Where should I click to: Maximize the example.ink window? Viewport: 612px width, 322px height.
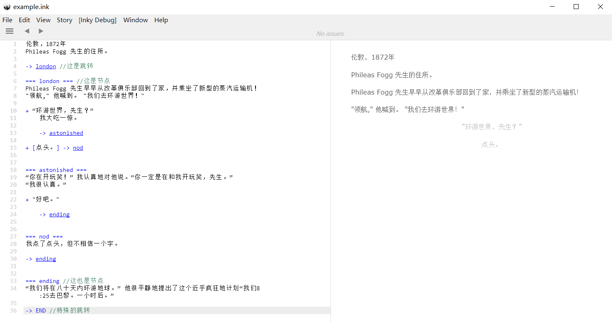point(576,7)
